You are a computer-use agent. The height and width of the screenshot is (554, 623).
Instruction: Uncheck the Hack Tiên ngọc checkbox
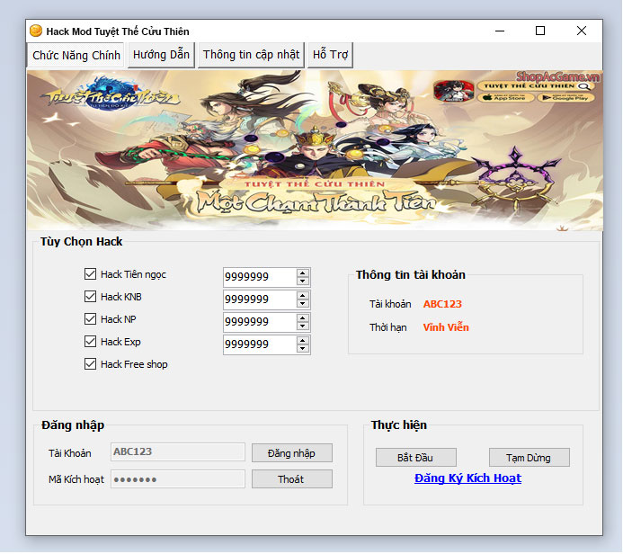(90, 273)
